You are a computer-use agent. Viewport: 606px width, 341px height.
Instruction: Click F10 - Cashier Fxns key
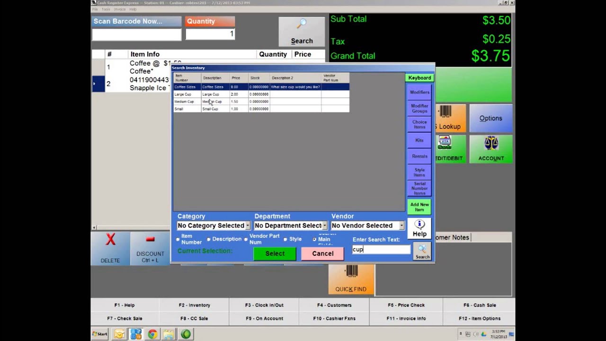(334, 318)
